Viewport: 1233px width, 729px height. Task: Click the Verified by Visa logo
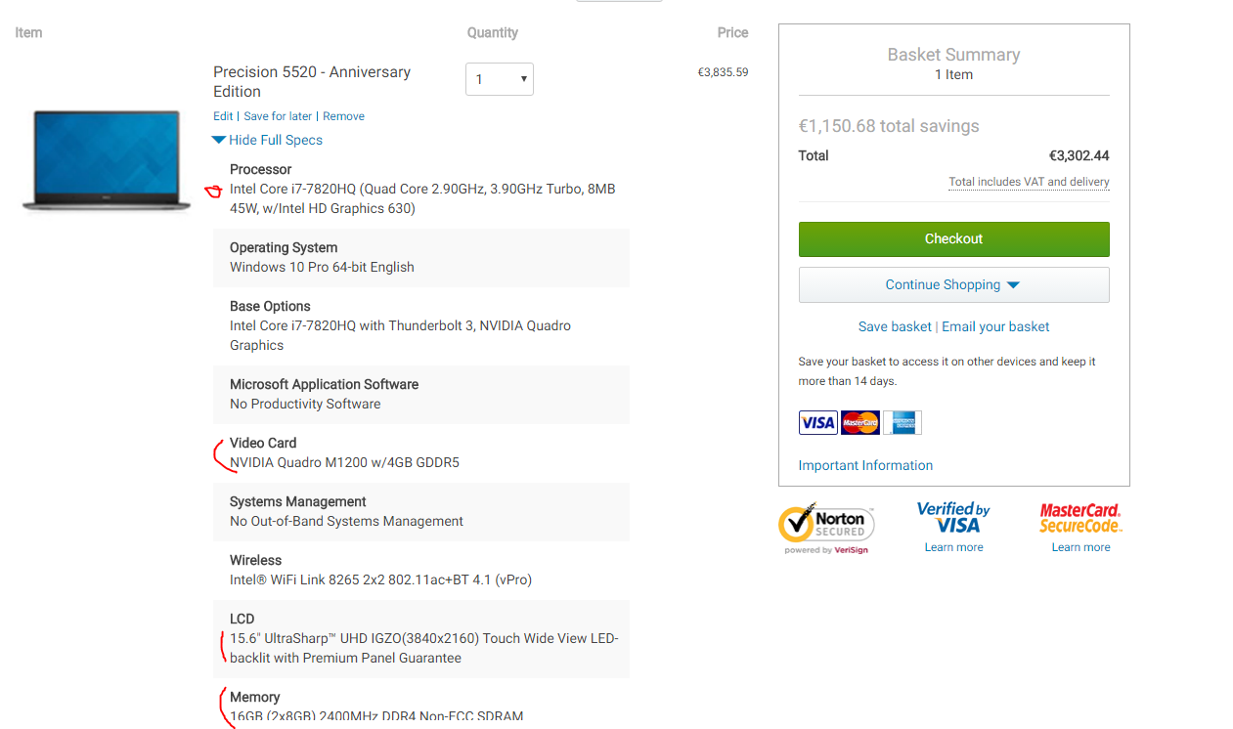[953, 517]
